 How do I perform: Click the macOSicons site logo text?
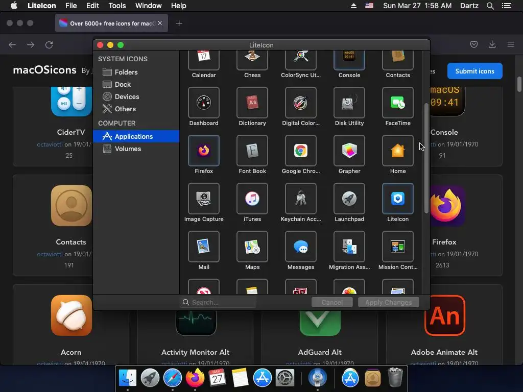(45, 70)
